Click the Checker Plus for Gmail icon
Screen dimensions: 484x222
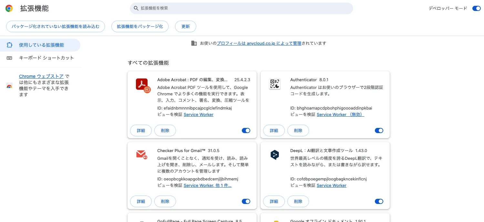coord(142,154)
